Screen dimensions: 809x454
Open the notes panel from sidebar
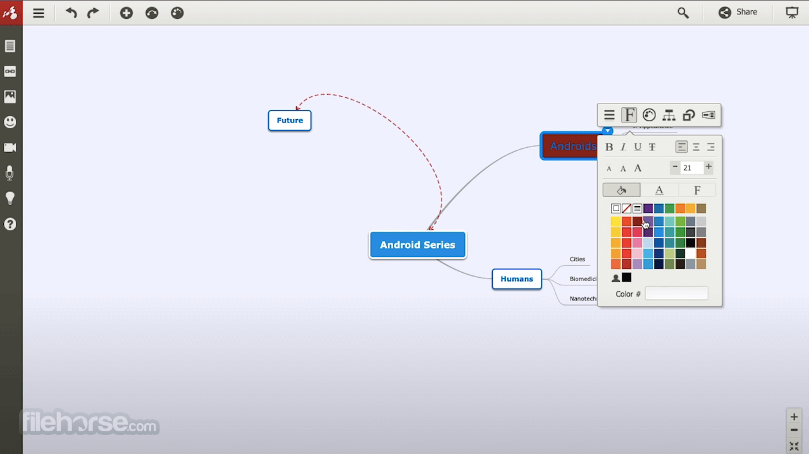10,46
